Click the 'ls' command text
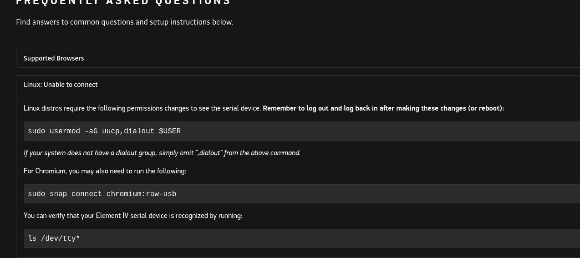 (32, 238)
